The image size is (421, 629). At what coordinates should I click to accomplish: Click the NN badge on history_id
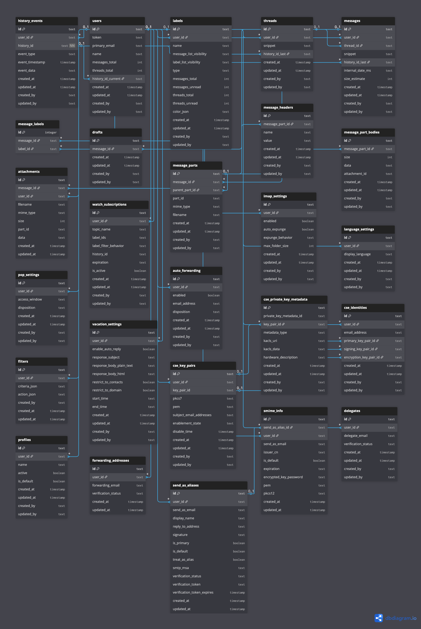click(72, 46)
